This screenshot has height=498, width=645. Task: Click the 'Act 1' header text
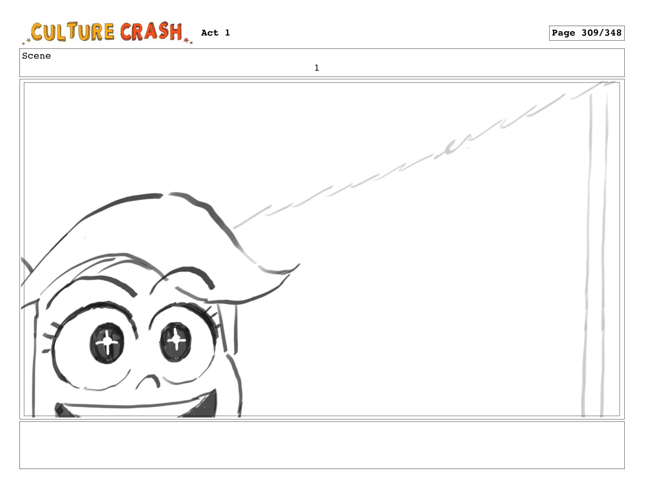point(215,33)
